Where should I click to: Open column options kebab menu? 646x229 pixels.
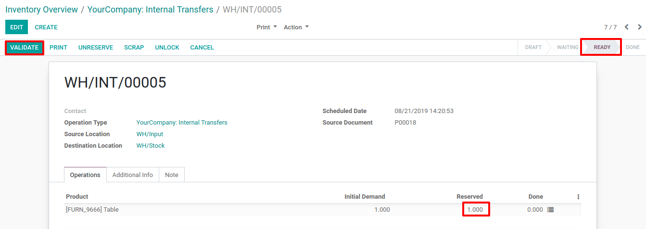(578, 197)
